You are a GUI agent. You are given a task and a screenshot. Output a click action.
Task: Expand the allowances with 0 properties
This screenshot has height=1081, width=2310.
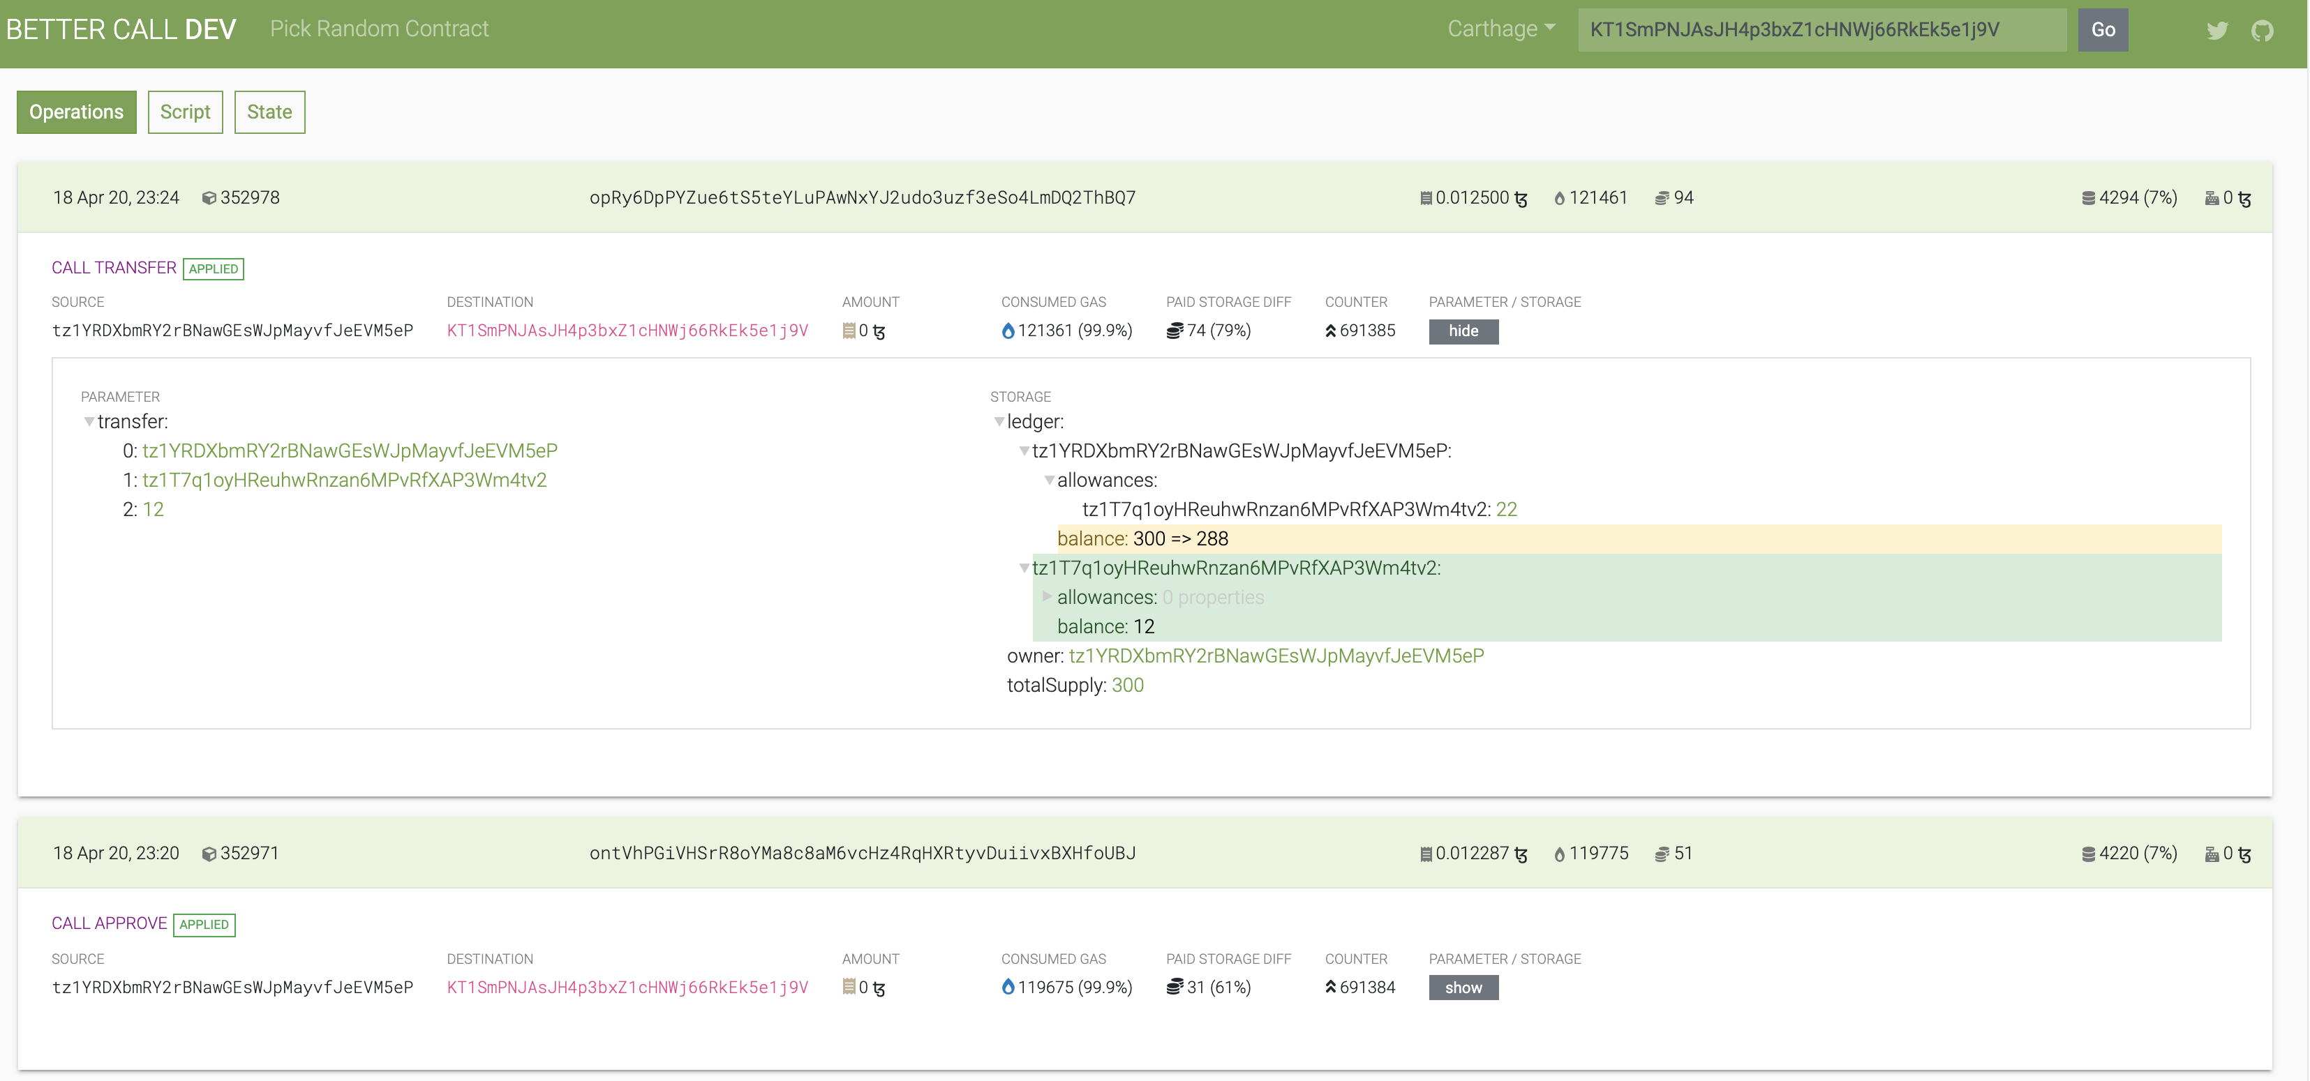(x=1047, y=596)
